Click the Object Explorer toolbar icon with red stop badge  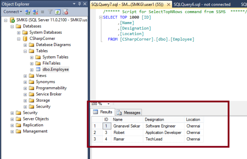tap(65, 12)
